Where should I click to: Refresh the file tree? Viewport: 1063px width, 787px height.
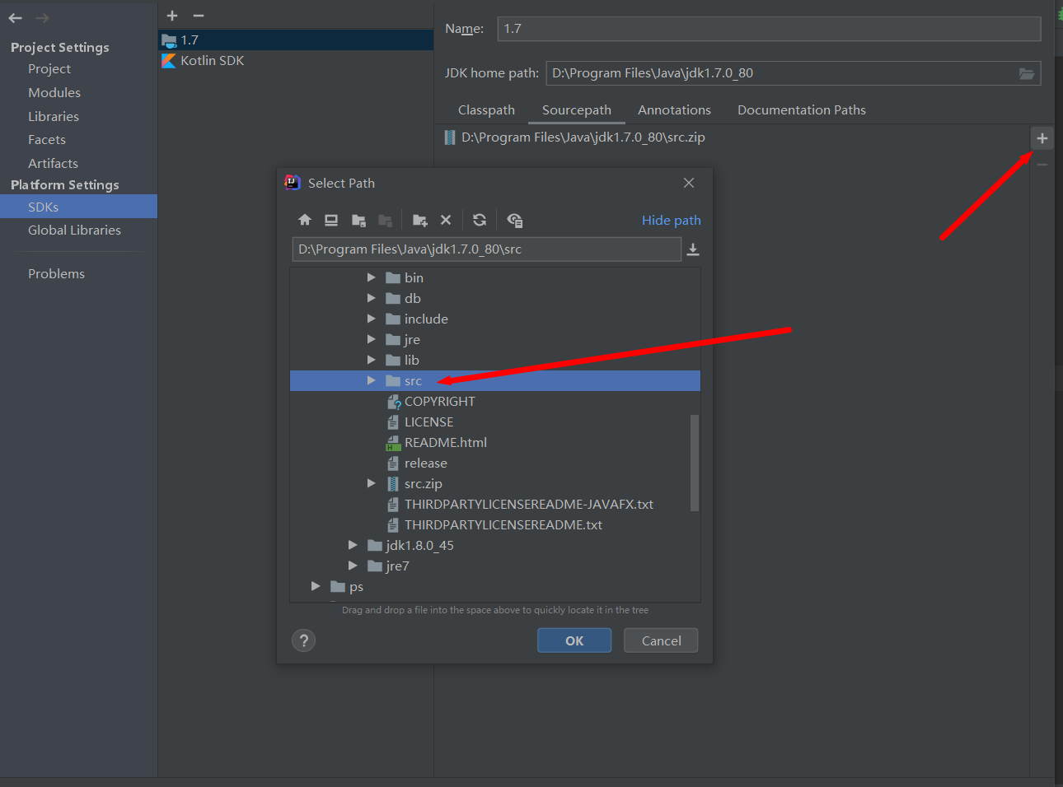coord(480,220)
